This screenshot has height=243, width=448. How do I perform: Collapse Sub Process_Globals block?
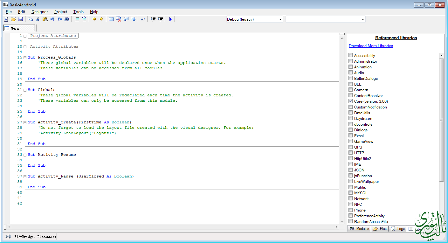pos(25,58)
